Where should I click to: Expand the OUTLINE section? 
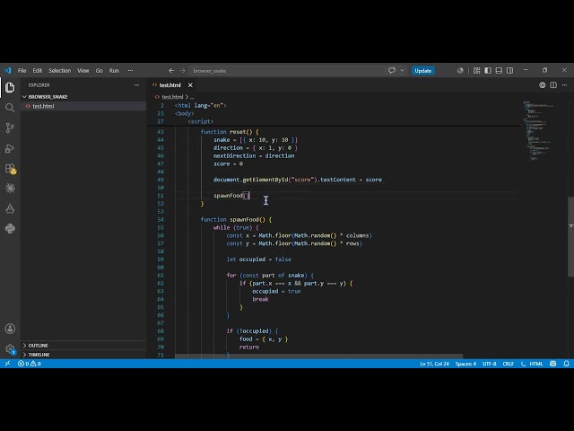[x=83, y=345]
